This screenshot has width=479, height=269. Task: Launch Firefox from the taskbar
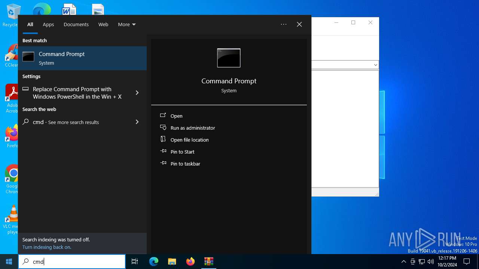(x=190, y=262)
